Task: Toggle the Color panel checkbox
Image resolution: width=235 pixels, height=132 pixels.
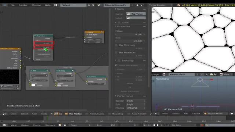Action: pos(119,23)
